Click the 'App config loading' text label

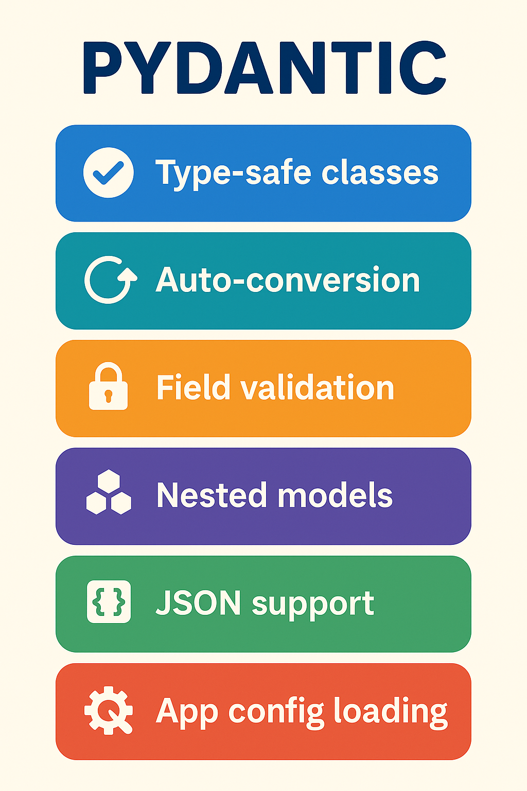pyautogui.click(x=302, y=713)
